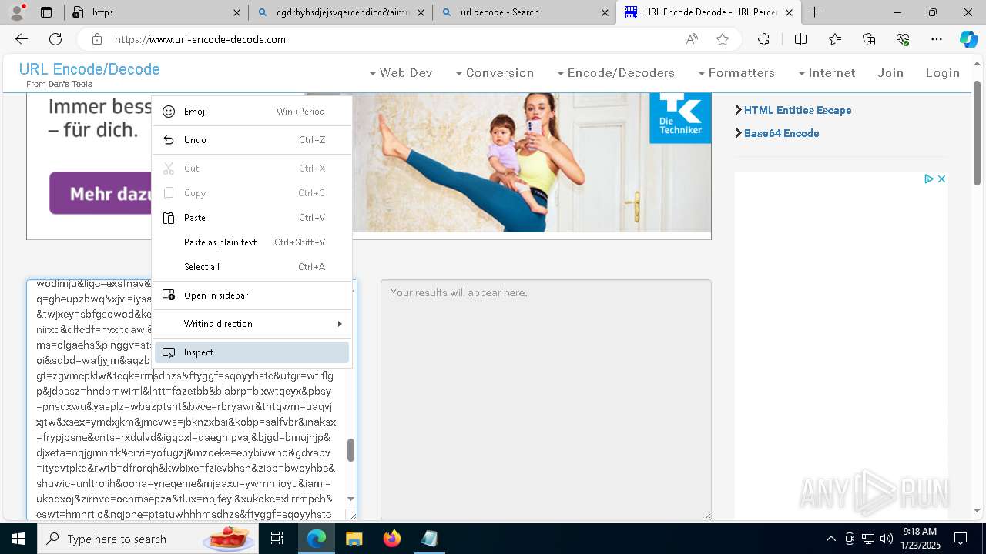This screenshot has height=554, width=986.
Task: Click the input textarea scrollbar thumb
Action: [x=350, y=450]
